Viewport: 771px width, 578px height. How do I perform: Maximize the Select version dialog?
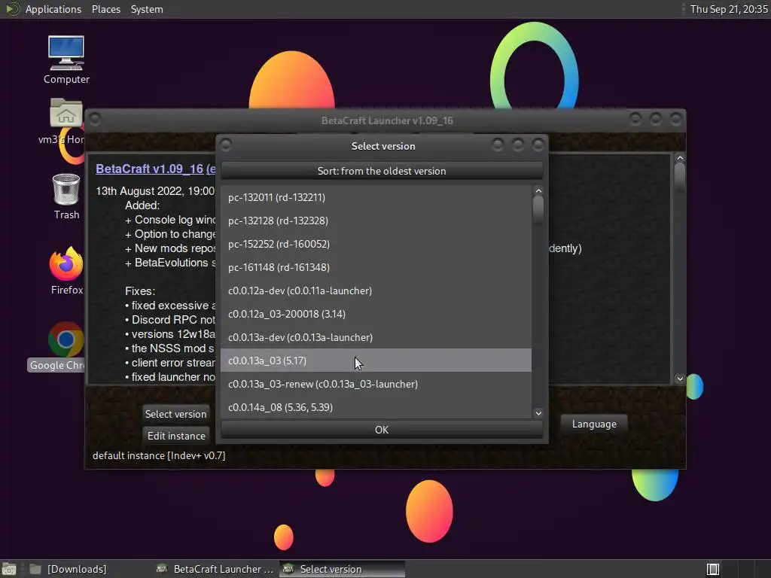coord(518,144)
